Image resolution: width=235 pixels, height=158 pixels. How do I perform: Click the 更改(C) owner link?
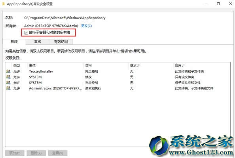(87, 26)
